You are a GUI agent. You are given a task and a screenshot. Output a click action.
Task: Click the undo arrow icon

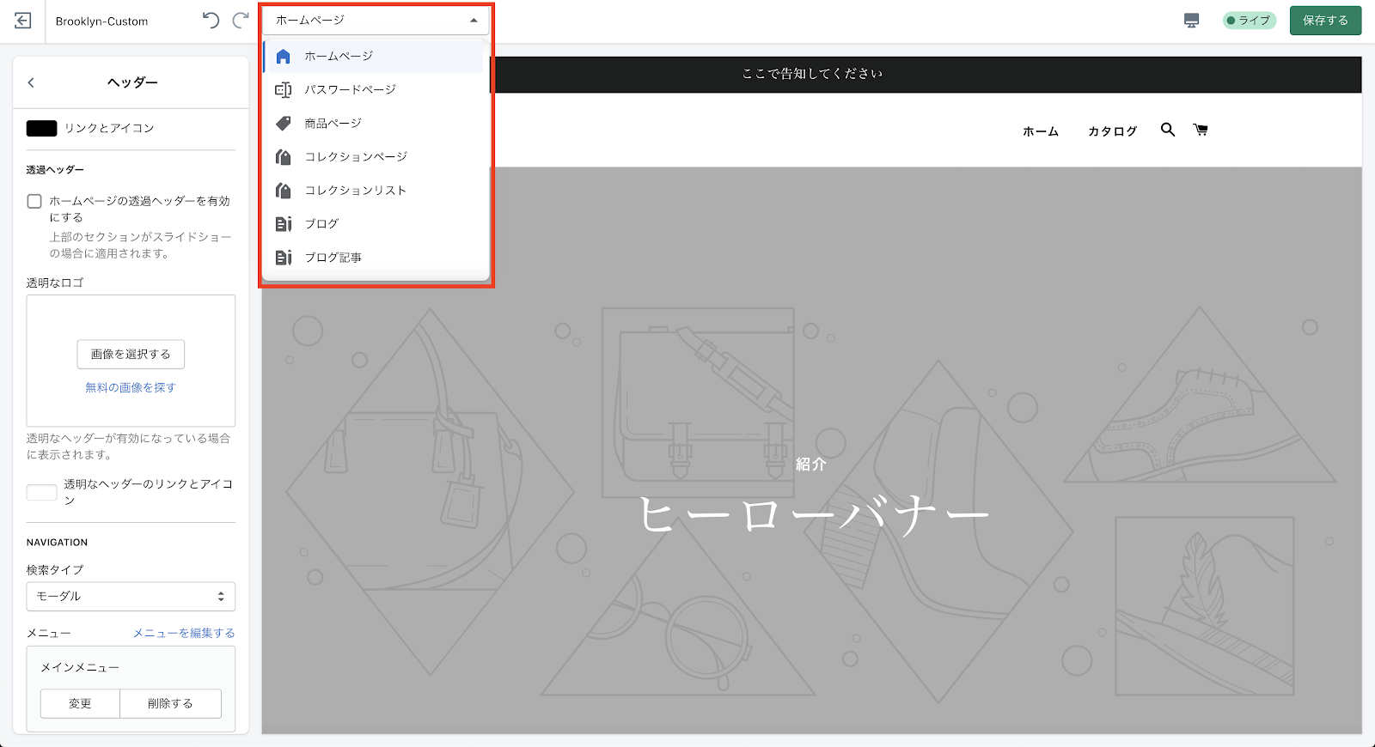click(211, 21)
